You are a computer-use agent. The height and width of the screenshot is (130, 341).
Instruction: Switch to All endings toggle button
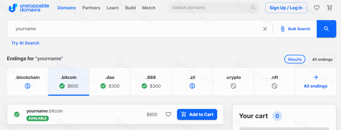[322, 59]
